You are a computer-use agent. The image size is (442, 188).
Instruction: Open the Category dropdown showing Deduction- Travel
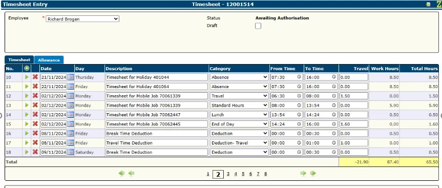click(239, 143)
